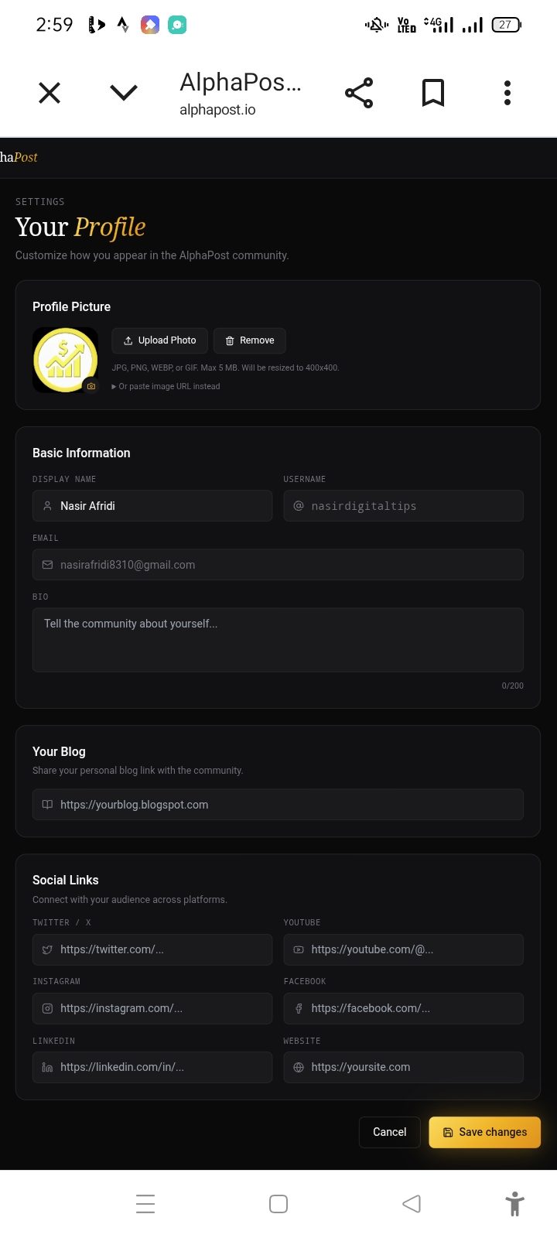Tap the accessibility figure icon
This screenshot has height=1238, width=557.
(x=514, y=1204)
